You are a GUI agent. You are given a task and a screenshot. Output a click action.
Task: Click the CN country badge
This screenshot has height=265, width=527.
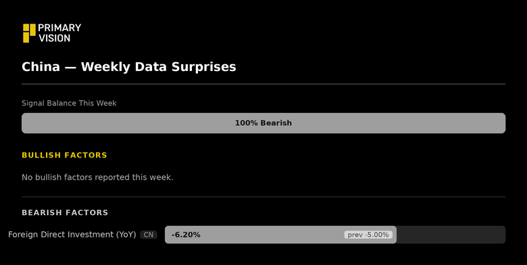point(149,235)
